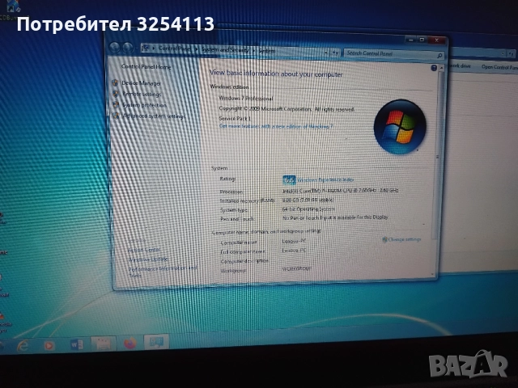Expand arrow after System and Security breadcrumb
Image resolution: width=518 pixels, height=388 pixels.
point(254,51)
